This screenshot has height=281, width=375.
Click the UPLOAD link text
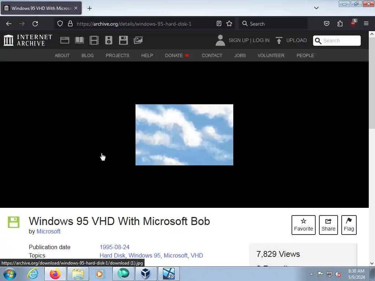click(x=297, y=40)
